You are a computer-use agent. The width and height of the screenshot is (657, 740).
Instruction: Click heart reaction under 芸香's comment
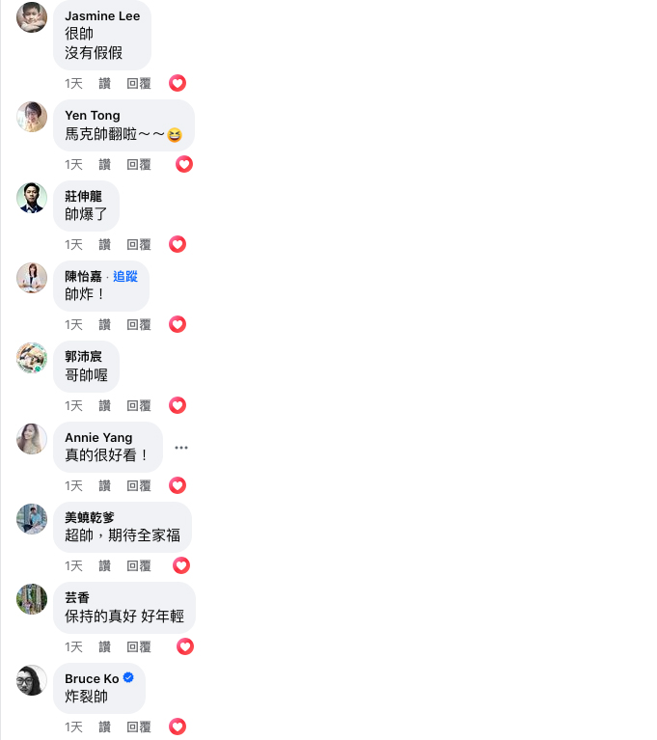[x=185, y=646]
